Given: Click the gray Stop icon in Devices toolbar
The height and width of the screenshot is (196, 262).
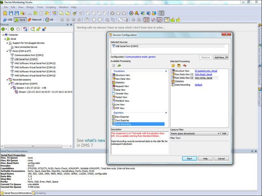Looking at the screenshot, I should point(18,29).
